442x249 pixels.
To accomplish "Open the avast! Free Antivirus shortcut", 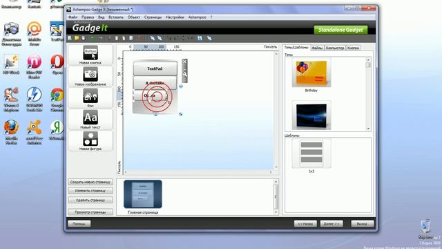I will pyautogui.click(x=34, y=132).
